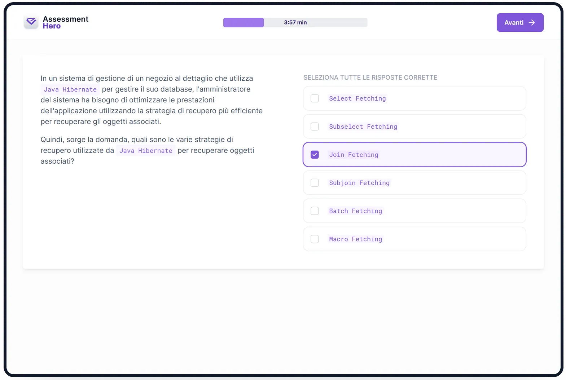Click the Avanti label to continue
The width and height of the screenshot is (566, 380).
tap(514, 23)
